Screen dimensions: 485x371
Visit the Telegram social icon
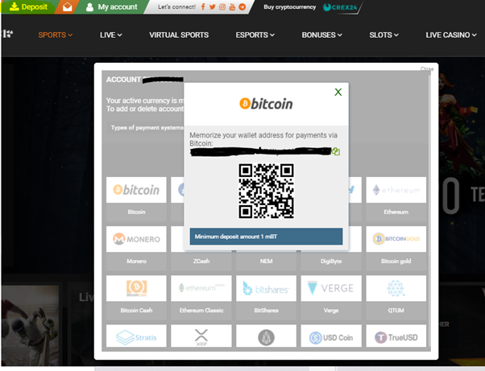coord(242,6)
